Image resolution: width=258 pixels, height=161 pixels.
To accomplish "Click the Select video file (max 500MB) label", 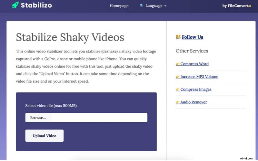I will click(x=51, y=106).
